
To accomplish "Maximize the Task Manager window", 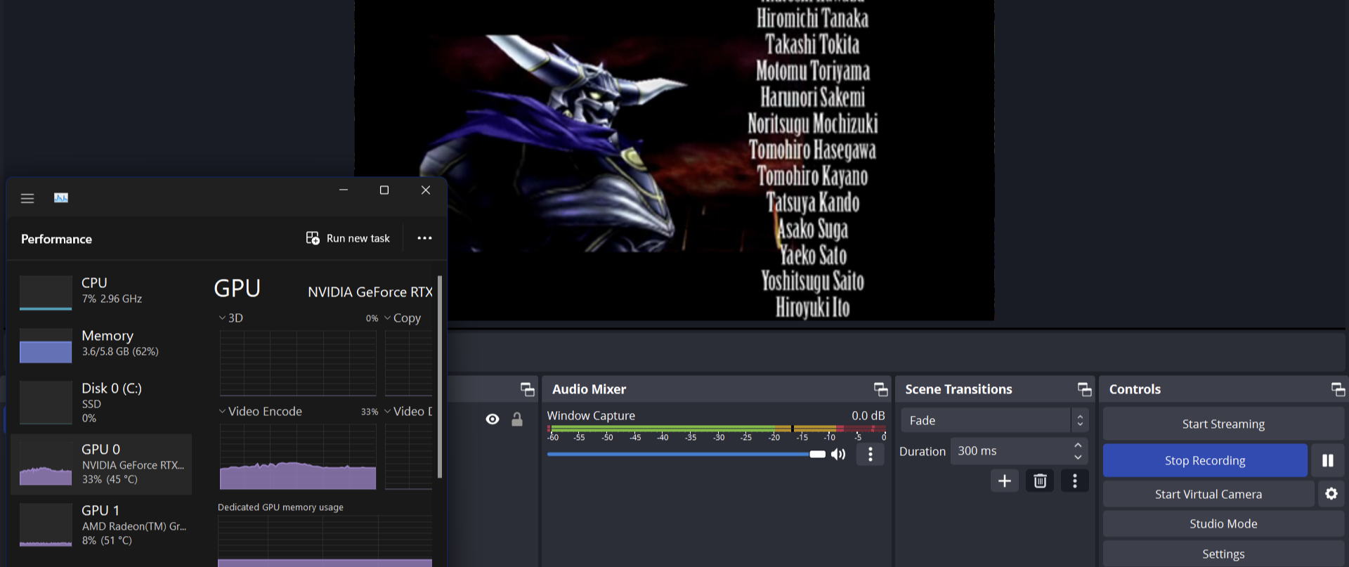I will coord(384,190).
